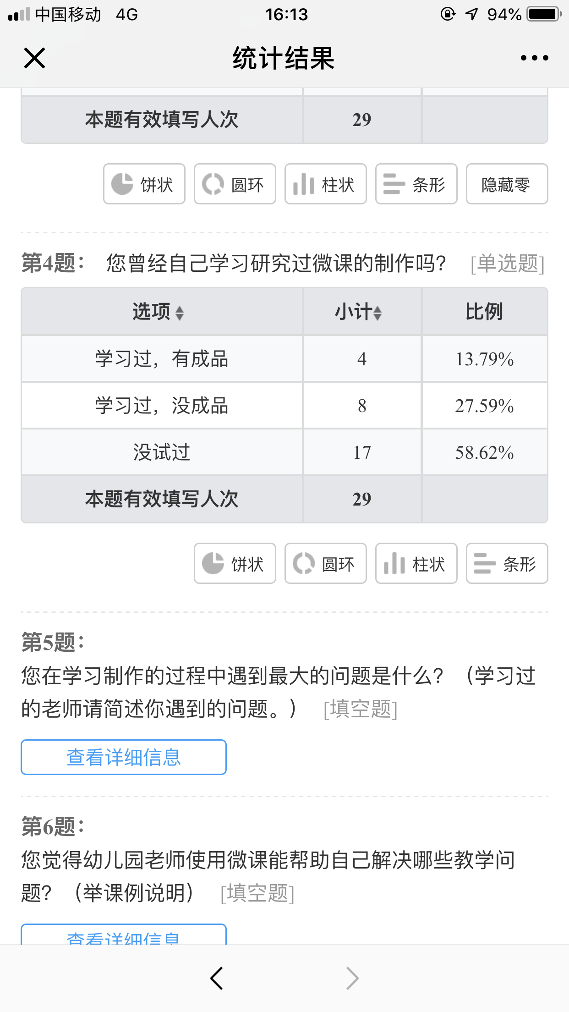Select 条形 bar chart for question 4
This screenshot has width=569, height=1012.
pos(507,563)
